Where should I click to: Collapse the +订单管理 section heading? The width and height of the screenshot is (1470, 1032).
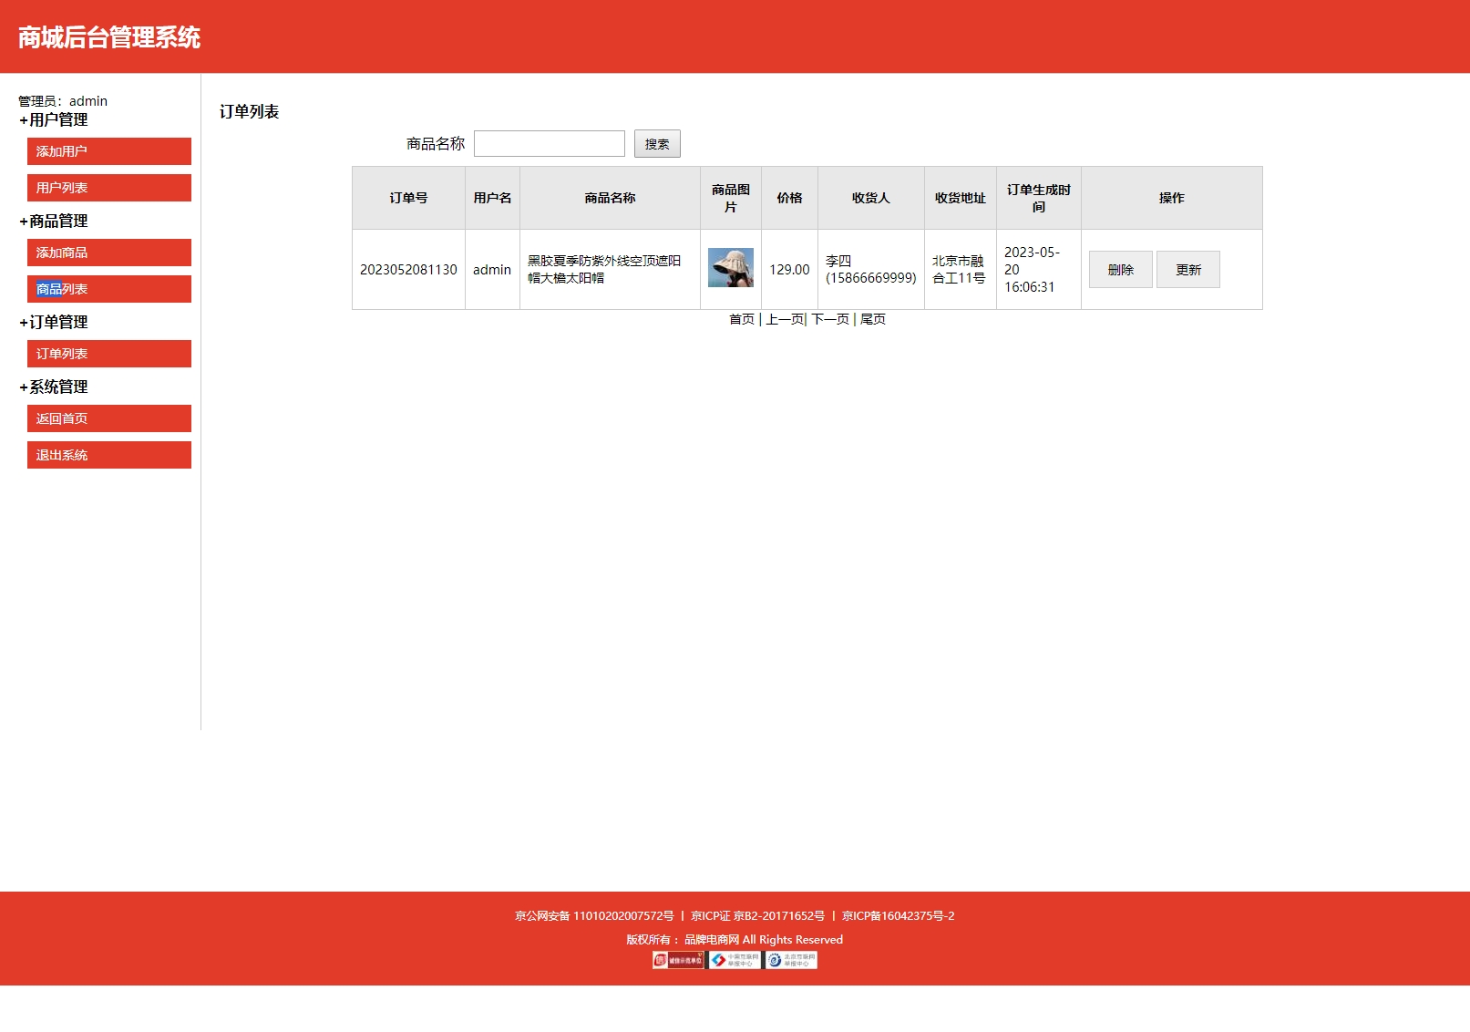pos(54,322)
